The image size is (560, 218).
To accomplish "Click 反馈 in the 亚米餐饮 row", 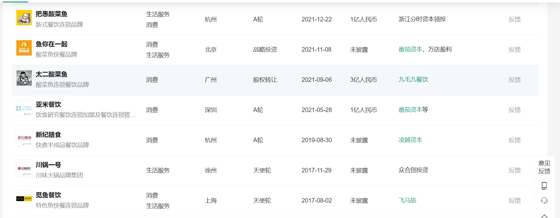I will tap(515, 110).
